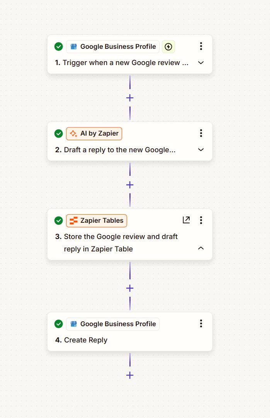Click AI by Zapier sparkle icon
This screenshot has height=418, width=270.
pos(74,134)
